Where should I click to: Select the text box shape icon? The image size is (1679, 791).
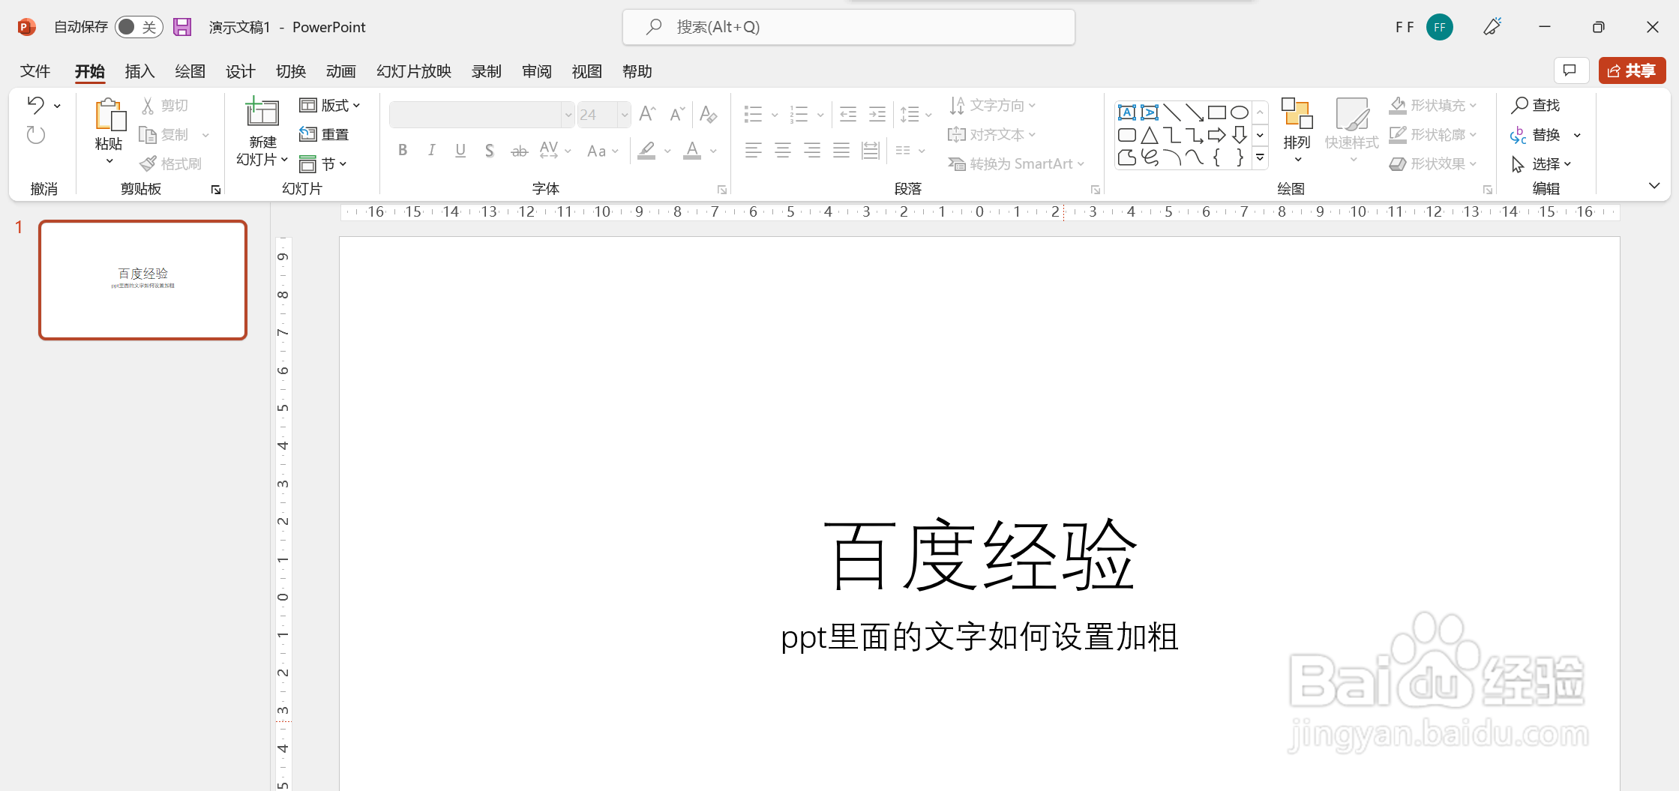tap(1126, 113)
